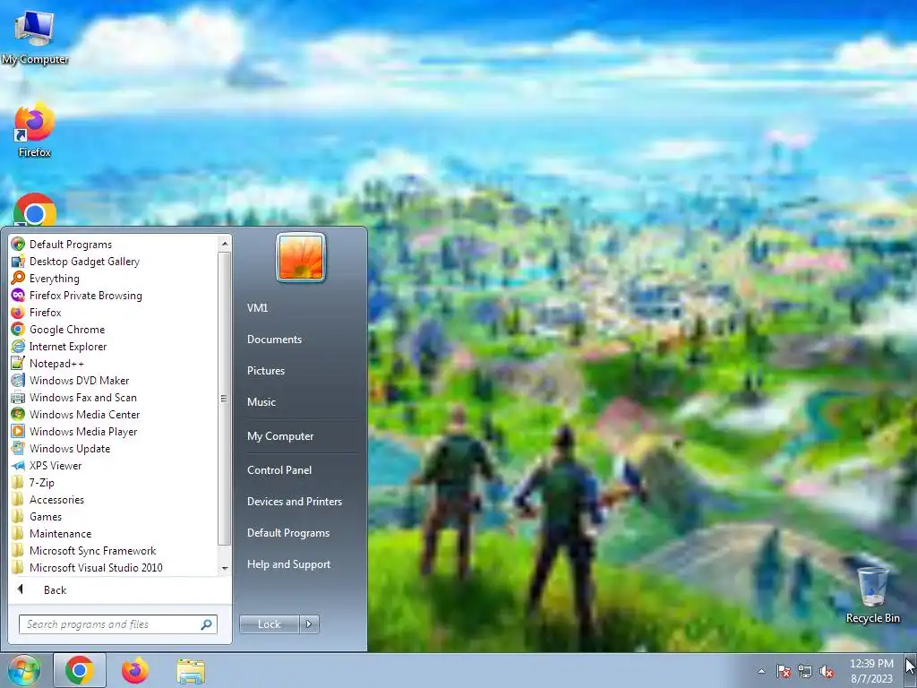Open My Computer in the Start menu
Screen dimensions: 917x688
point(280,436)
